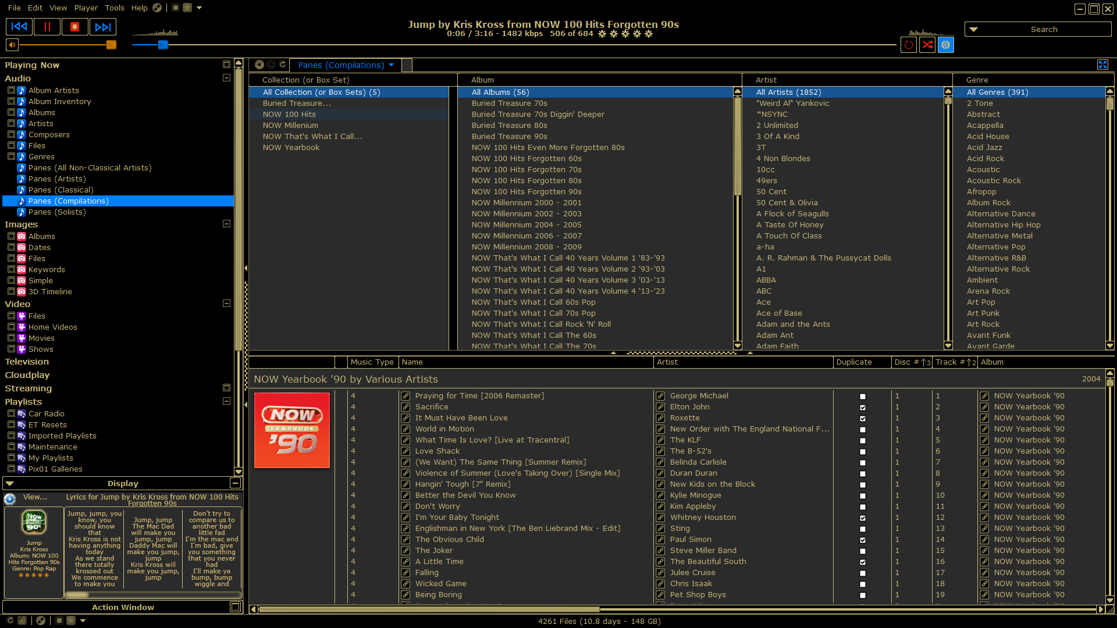Click the expand-view icon below the search box

[x=1102, y=65]
